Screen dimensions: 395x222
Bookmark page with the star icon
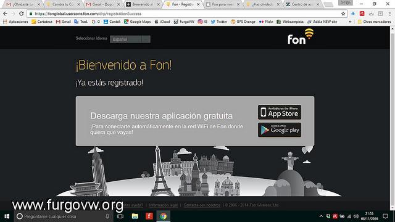pyautogui.click(x=343, y=14)
